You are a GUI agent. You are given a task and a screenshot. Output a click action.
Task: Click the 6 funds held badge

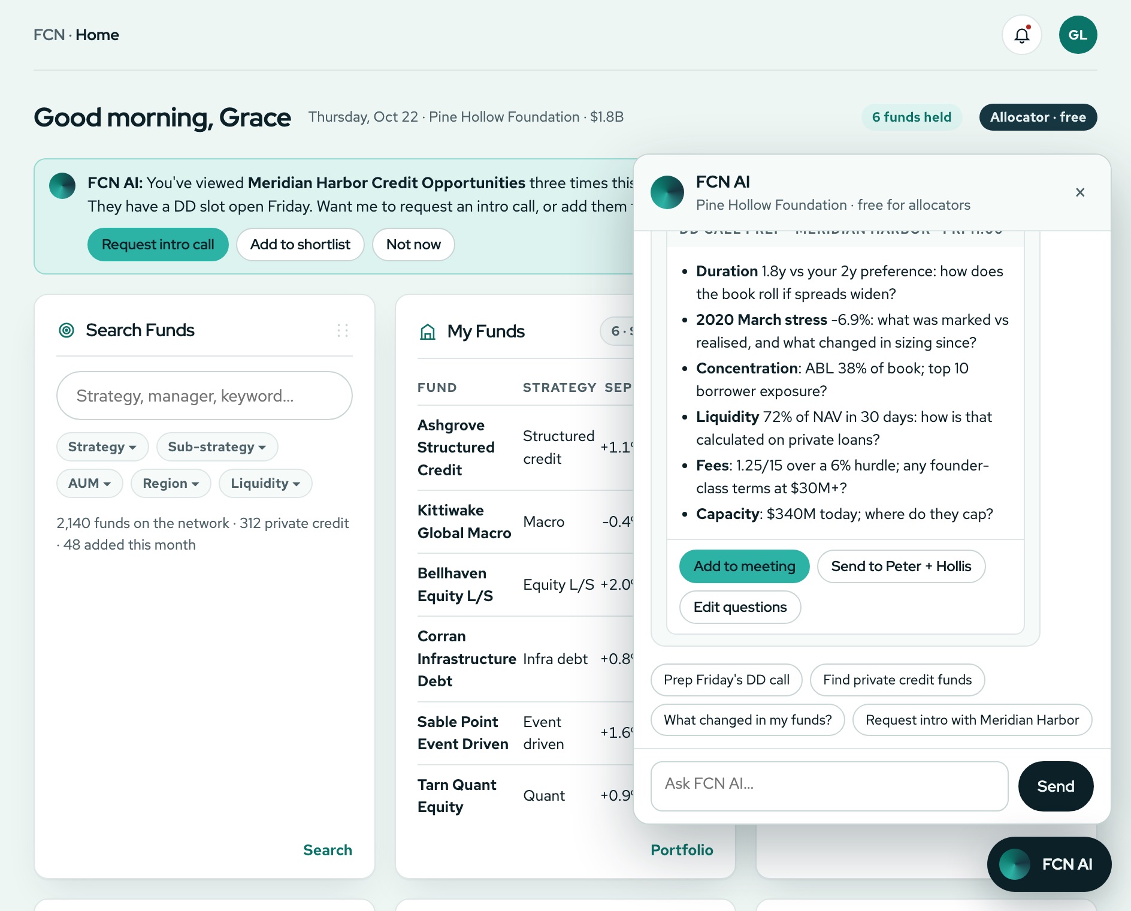coord(911,117)
